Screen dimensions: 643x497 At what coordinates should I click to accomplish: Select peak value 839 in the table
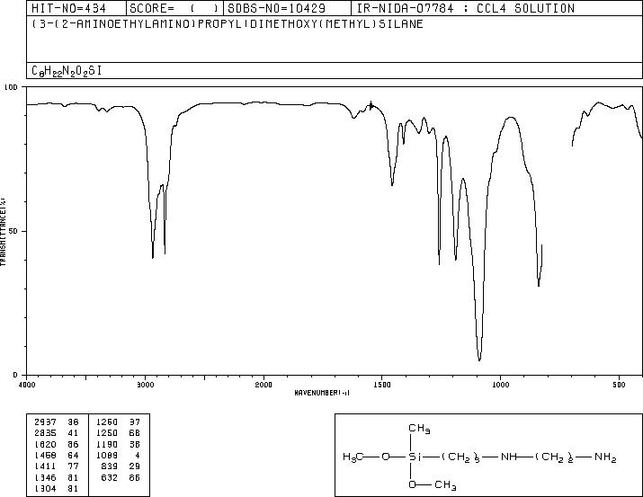(x=110, y=466)
